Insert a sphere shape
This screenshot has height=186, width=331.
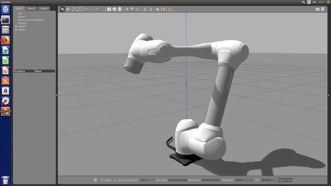click(x=114, y=9)
